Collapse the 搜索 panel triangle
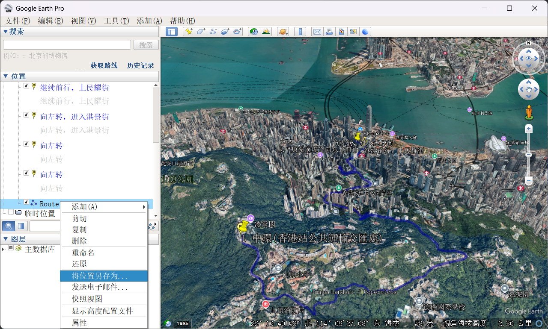Image resolution: width=548 pixels, height=329 pixels. 6,31
